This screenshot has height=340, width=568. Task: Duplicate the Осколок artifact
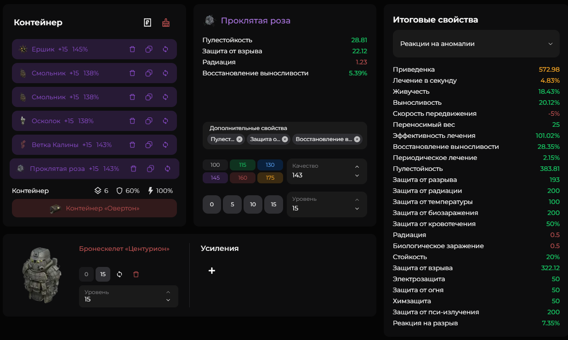click(149, 121)
